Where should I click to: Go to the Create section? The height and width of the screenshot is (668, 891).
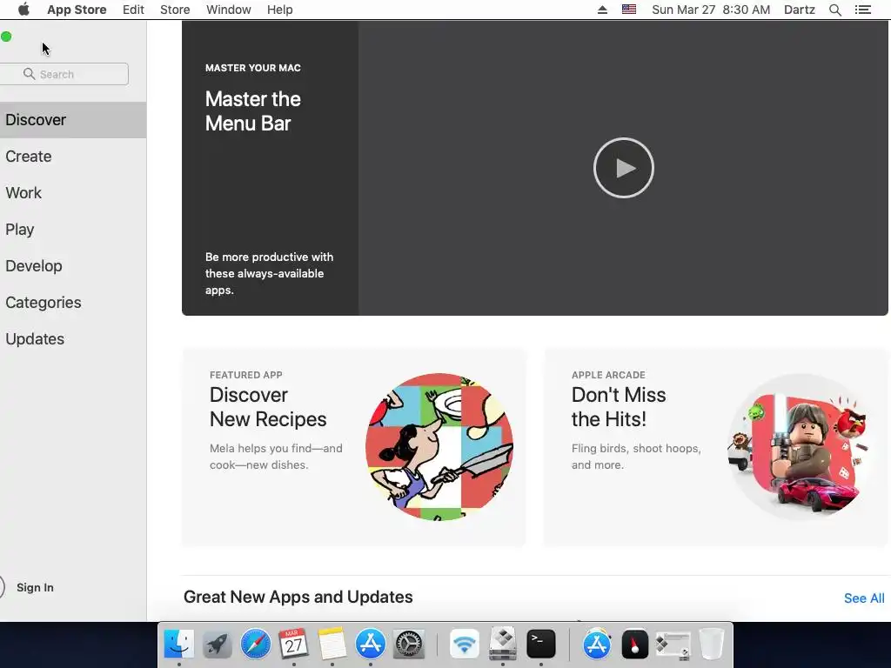click(x=73, y=157)
